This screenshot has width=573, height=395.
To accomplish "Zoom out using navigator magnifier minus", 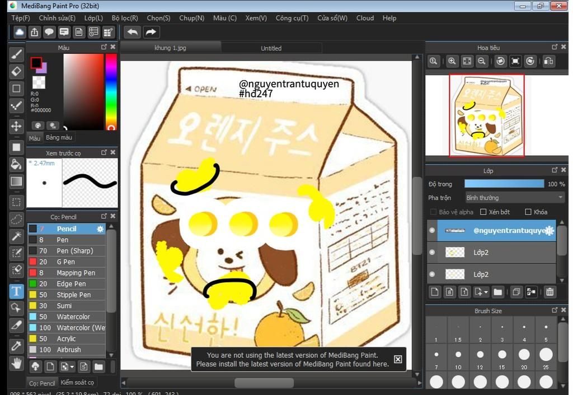I will click(482, 61).
